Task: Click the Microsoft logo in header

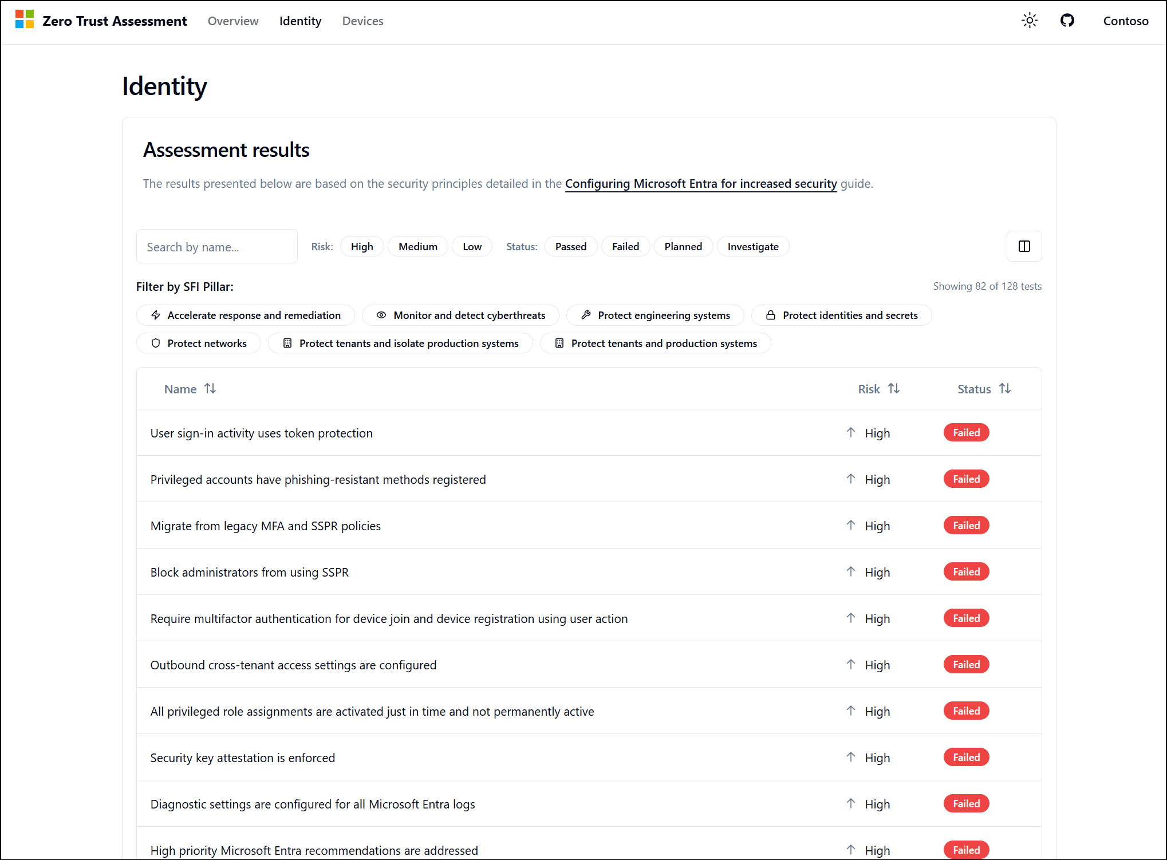Action: [25, 19]
